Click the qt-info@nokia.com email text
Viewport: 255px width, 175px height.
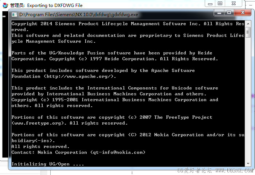coord(118,152)
